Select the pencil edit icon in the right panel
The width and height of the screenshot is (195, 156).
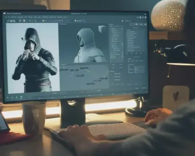pos(141,24)
